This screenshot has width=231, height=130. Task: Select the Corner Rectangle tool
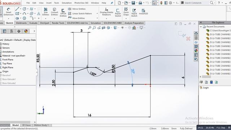click(x=17, y=14)
